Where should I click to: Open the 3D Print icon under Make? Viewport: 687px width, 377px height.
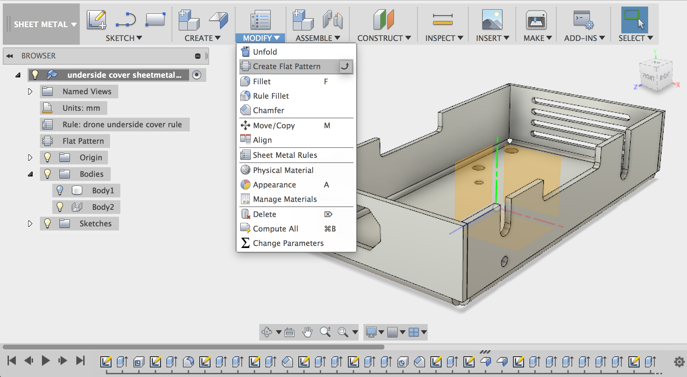(x=536, y=20)
